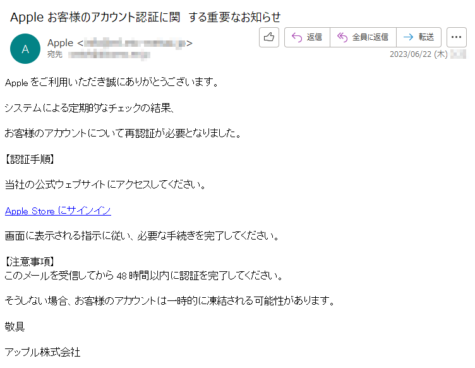This screenshot has width=475, height=368.
Task: Open the more actions ellipsis menu
Action: click(x=456, y=37)
